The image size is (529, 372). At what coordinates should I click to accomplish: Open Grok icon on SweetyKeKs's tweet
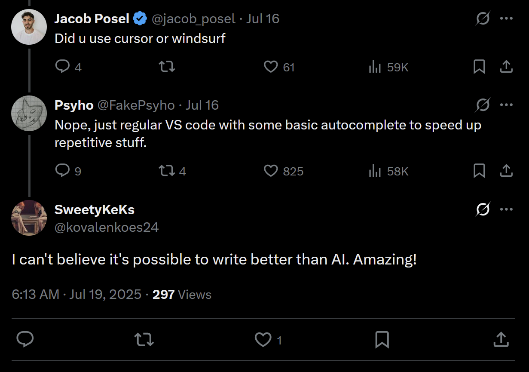click(483, 209)
